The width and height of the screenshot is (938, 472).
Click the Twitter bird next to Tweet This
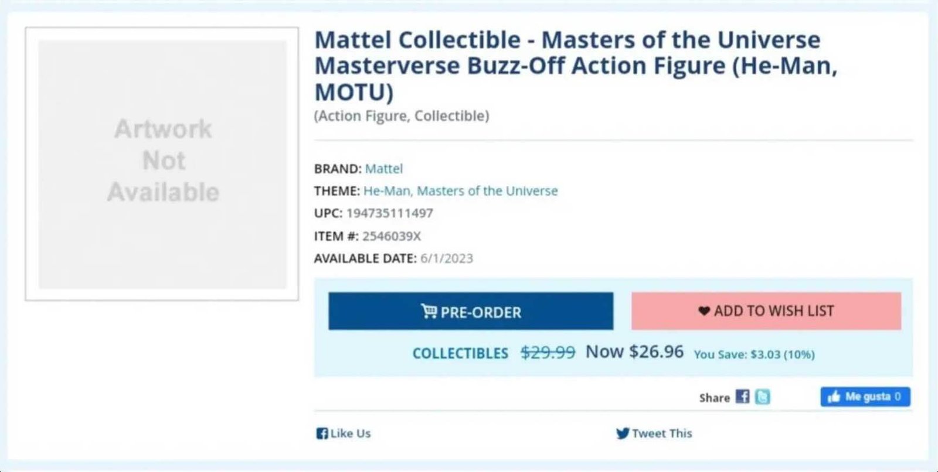click(622, 433)
